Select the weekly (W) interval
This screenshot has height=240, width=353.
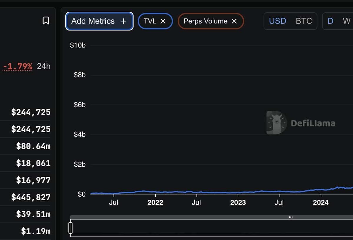click(x=346, y=21)
